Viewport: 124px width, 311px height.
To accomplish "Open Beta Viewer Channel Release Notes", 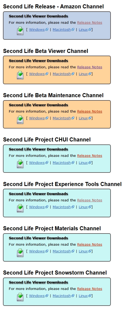I will click(90, 67).
